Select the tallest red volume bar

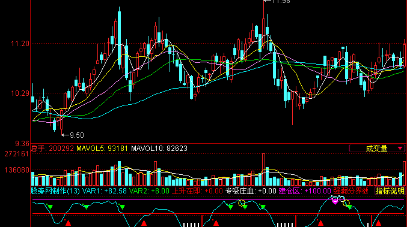[x=263, y=170]
